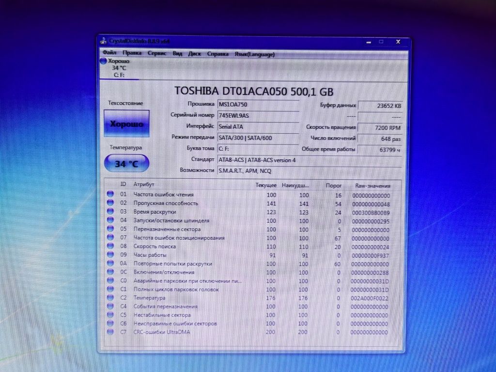
Task: Click status orb for Нестабильные сектора row
Action: tap(110, 314)
